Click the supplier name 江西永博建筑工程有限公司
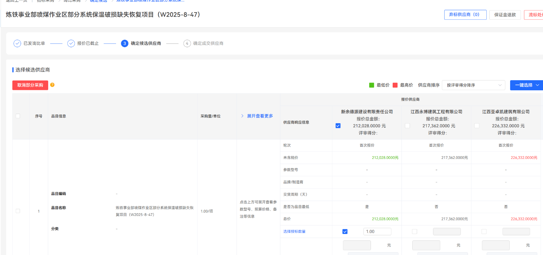Screen dimensions: 543x255 (x=436, y=112)
